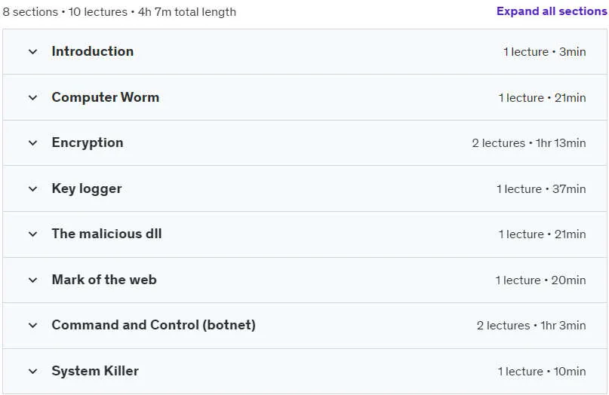Screen dimensions: 609x395
Task: Expand Command and Control chevron
Action: (33, 325)
